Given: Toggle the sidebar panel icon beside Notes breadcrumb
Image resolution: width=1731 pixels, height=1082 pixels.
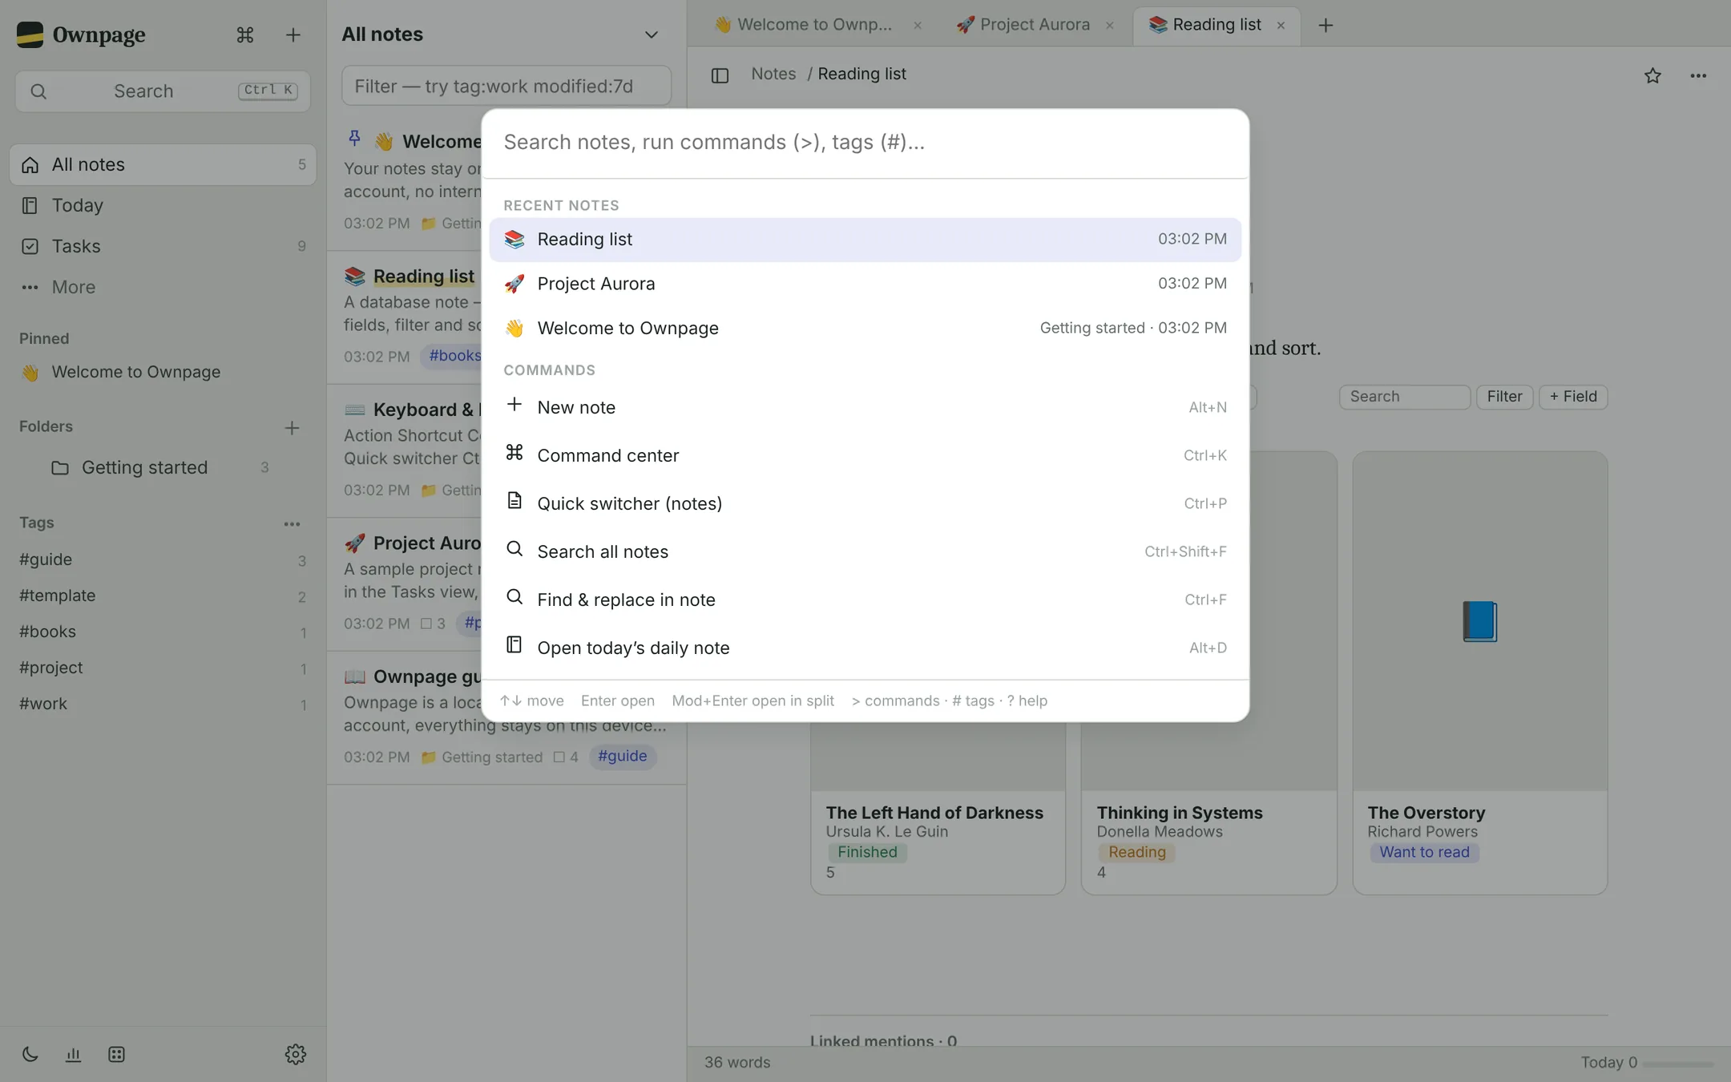Looking at the screenshot, I should coord(720,75).
